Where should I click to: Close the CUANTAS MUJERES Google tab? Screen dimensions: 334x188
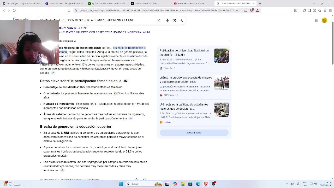tap(254, 3)
